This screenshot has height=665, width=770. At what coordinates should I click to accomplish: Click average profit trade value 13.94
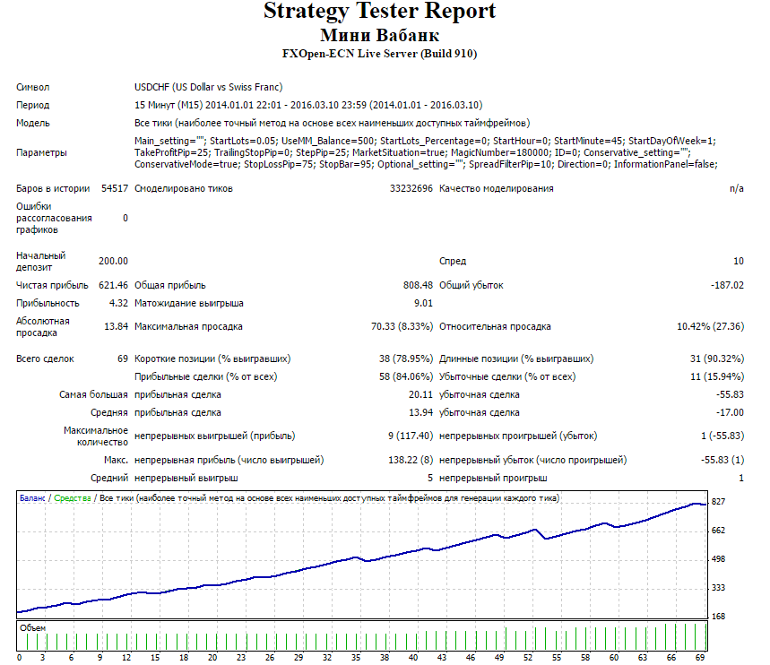pos(420,412)
